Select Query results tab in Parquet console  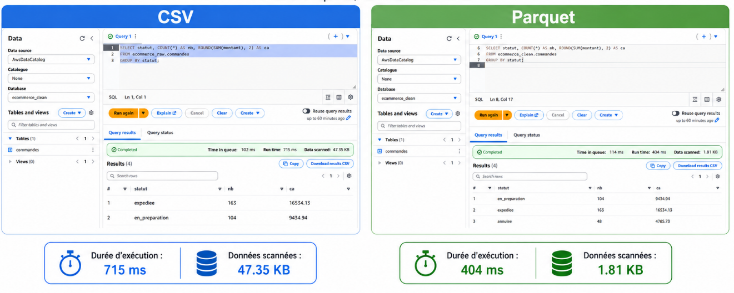pyautogui.click(x=488, y=135)
